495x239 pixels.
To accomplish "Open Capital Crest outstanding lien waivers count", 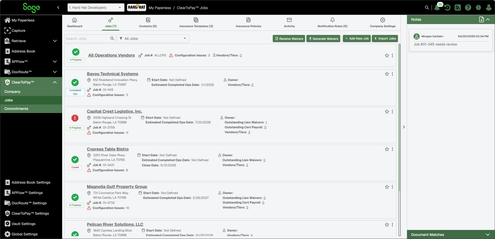I will [266, 122].
